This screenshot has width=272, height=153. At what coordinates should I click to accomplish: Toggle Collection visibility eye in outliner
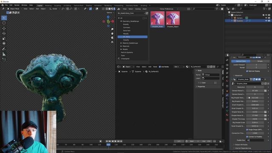[x=266, y=15]
